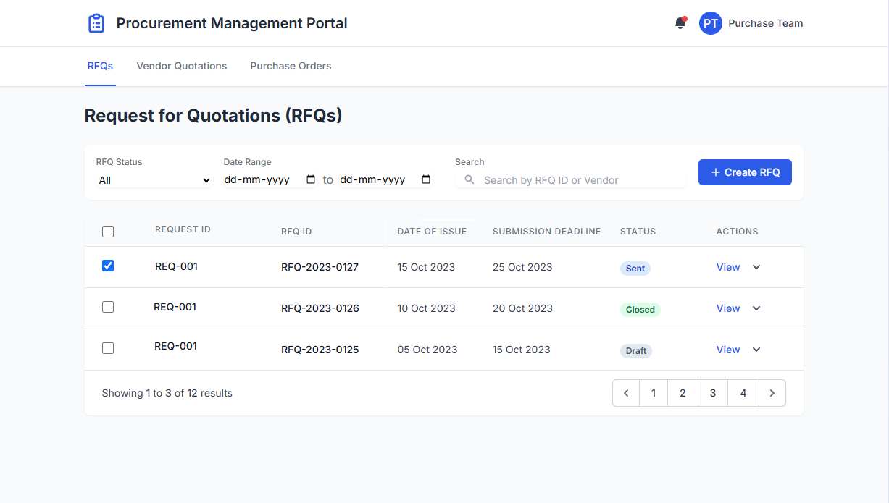Viewport: 889px width, 503px height.
Task: Open the RFQ Status dropdown
Action: pos(154,180)
